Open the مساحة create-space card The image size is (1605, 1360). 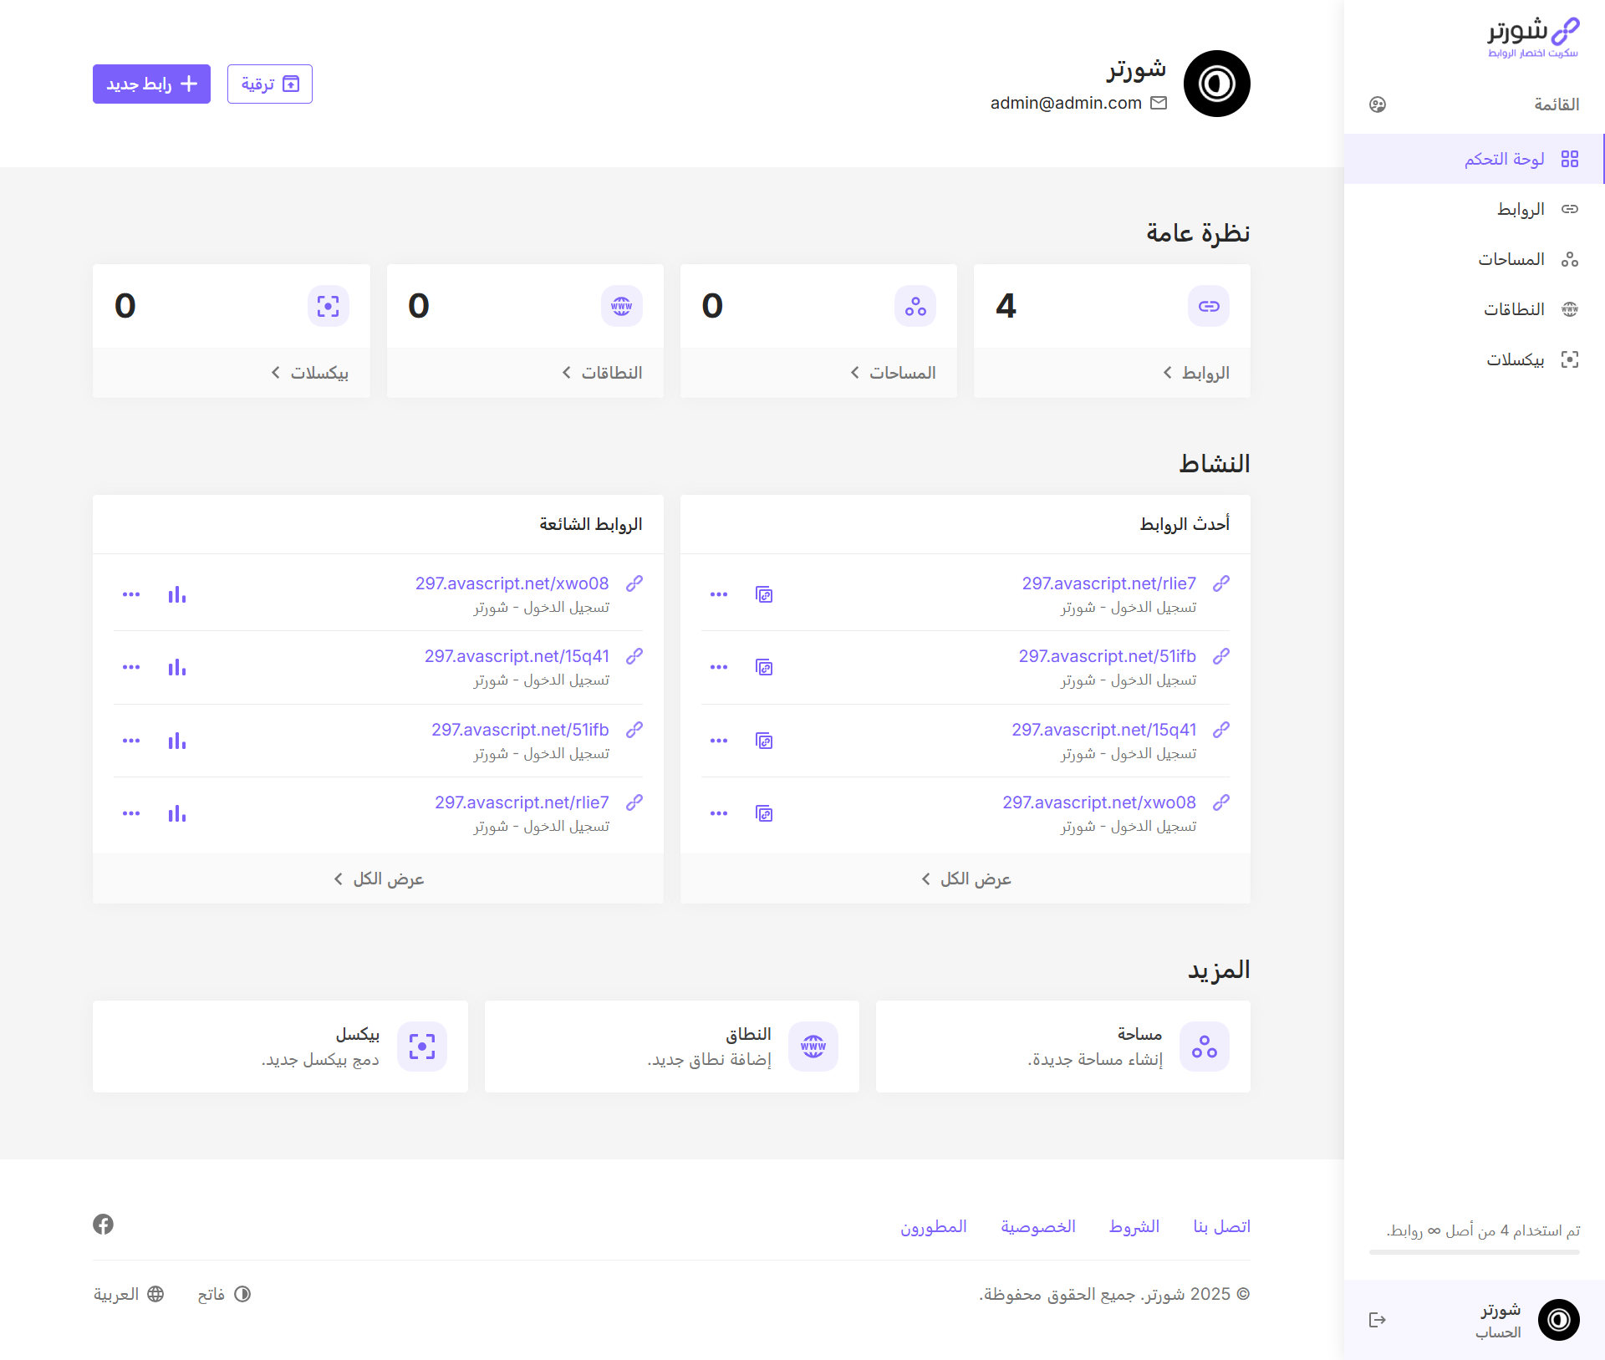point(1063,1047)
